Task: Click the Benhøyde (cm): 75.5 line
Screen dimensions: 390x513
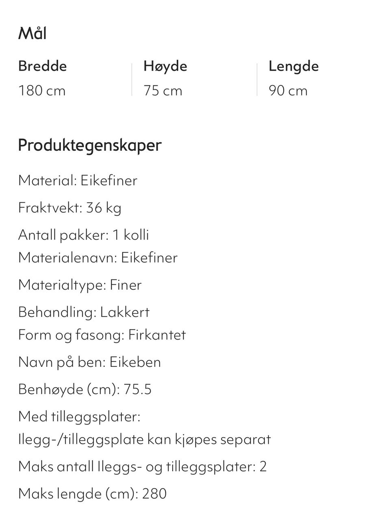Action: [85, 389]
